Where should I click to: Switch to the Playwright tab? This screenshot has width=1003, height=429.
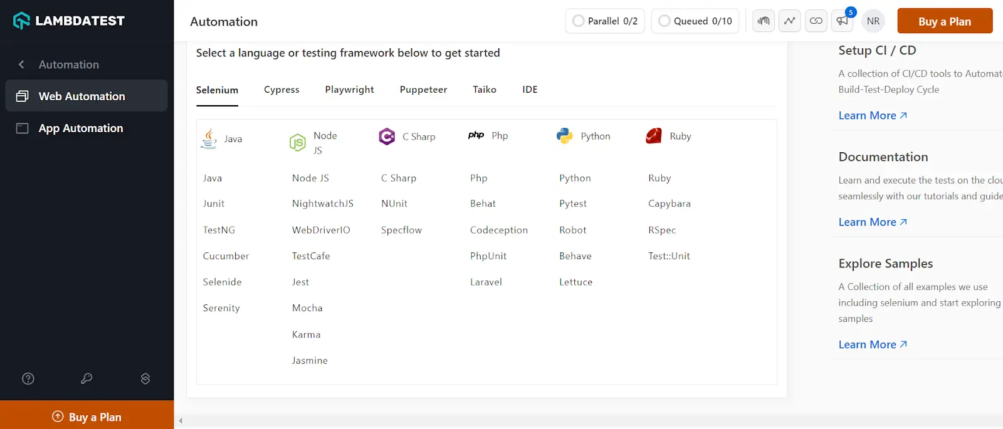[x=349, y=90]
